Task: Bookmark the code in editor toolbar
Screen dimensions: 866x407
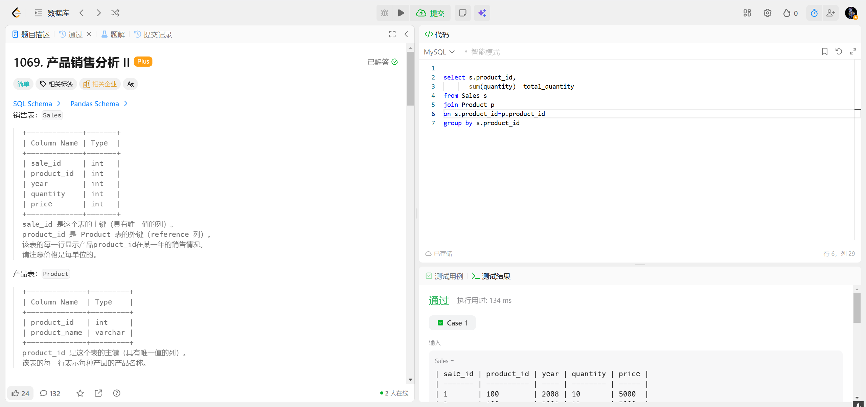Action: (824, 51)
